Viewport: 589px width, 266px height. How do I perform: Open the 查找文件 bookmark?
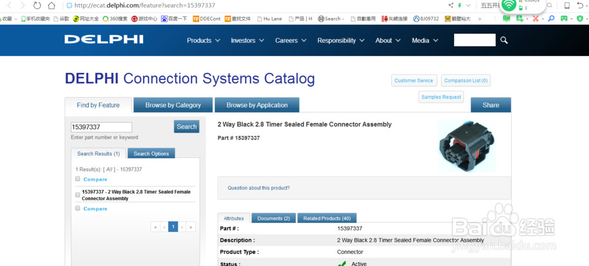tap(238, 18)
